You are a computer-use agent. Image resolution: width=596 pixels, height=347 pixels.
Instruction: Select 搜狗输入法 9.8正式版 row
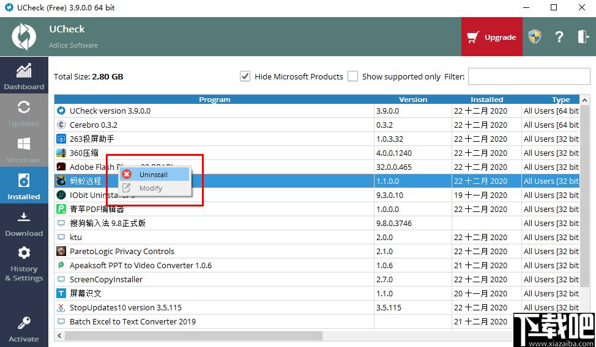coord(317,223)
